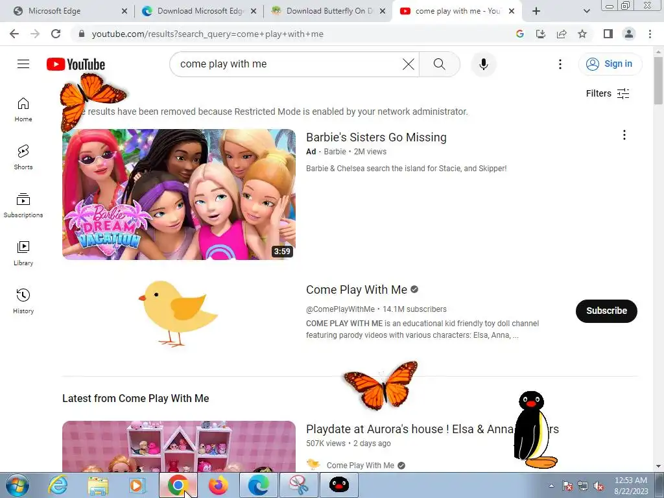Click the install app icon in address bar

(541, 34)
